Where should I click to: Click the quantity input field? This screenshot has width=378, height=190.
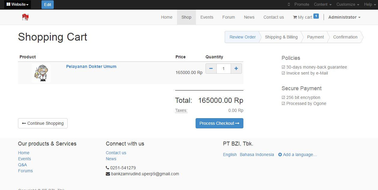[224, 69]
